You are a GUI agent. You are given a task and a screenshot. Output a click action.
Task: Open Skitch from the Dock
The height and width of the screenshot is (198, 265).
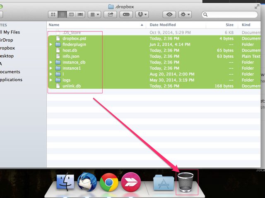tap(131, 182)
